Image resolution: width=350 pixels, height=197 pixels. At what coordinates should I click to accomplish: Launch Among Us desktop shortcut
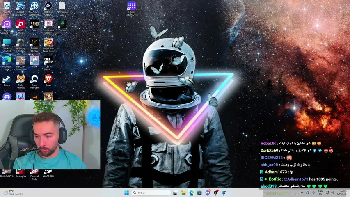click(x=21, y=173)
